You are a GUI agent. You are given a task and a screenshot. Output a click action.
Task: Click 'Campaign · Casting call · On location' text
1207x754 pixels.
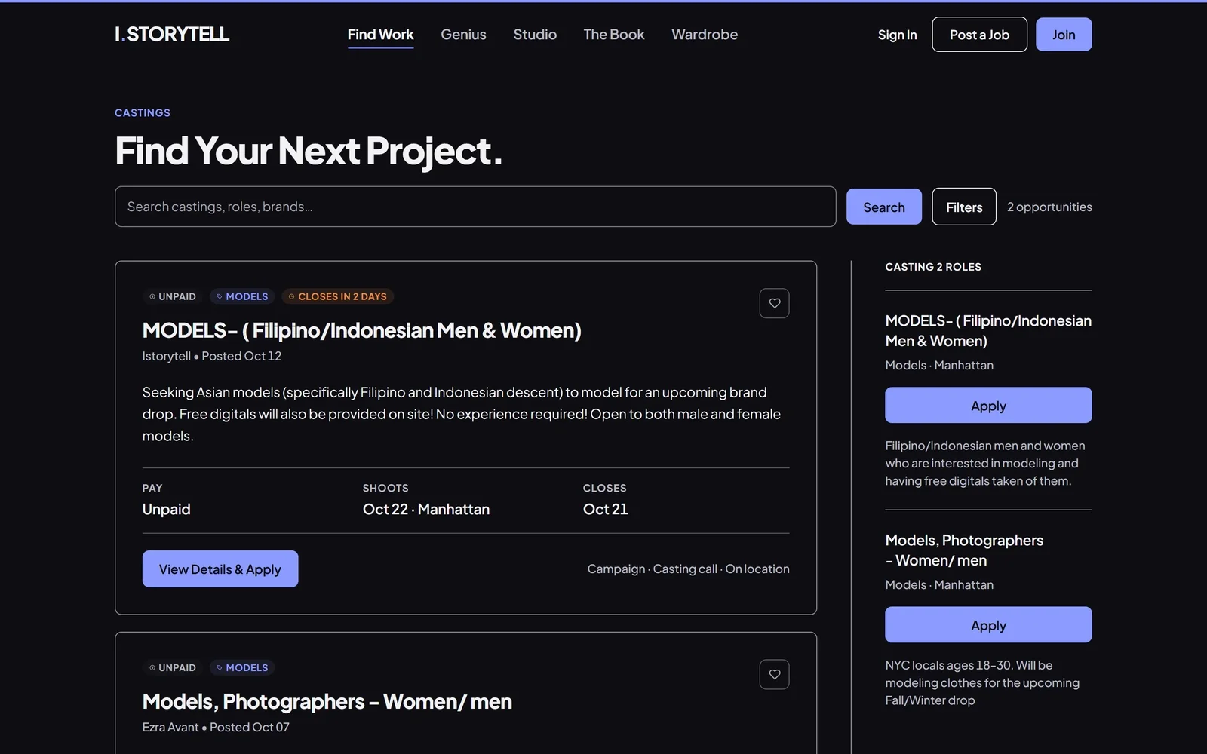tap(689, 569)
